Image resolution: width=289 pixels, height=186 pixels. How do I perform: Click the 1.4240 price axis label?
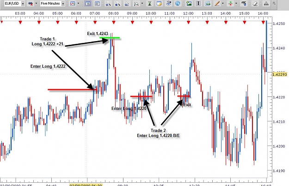(x=279, y=48)
